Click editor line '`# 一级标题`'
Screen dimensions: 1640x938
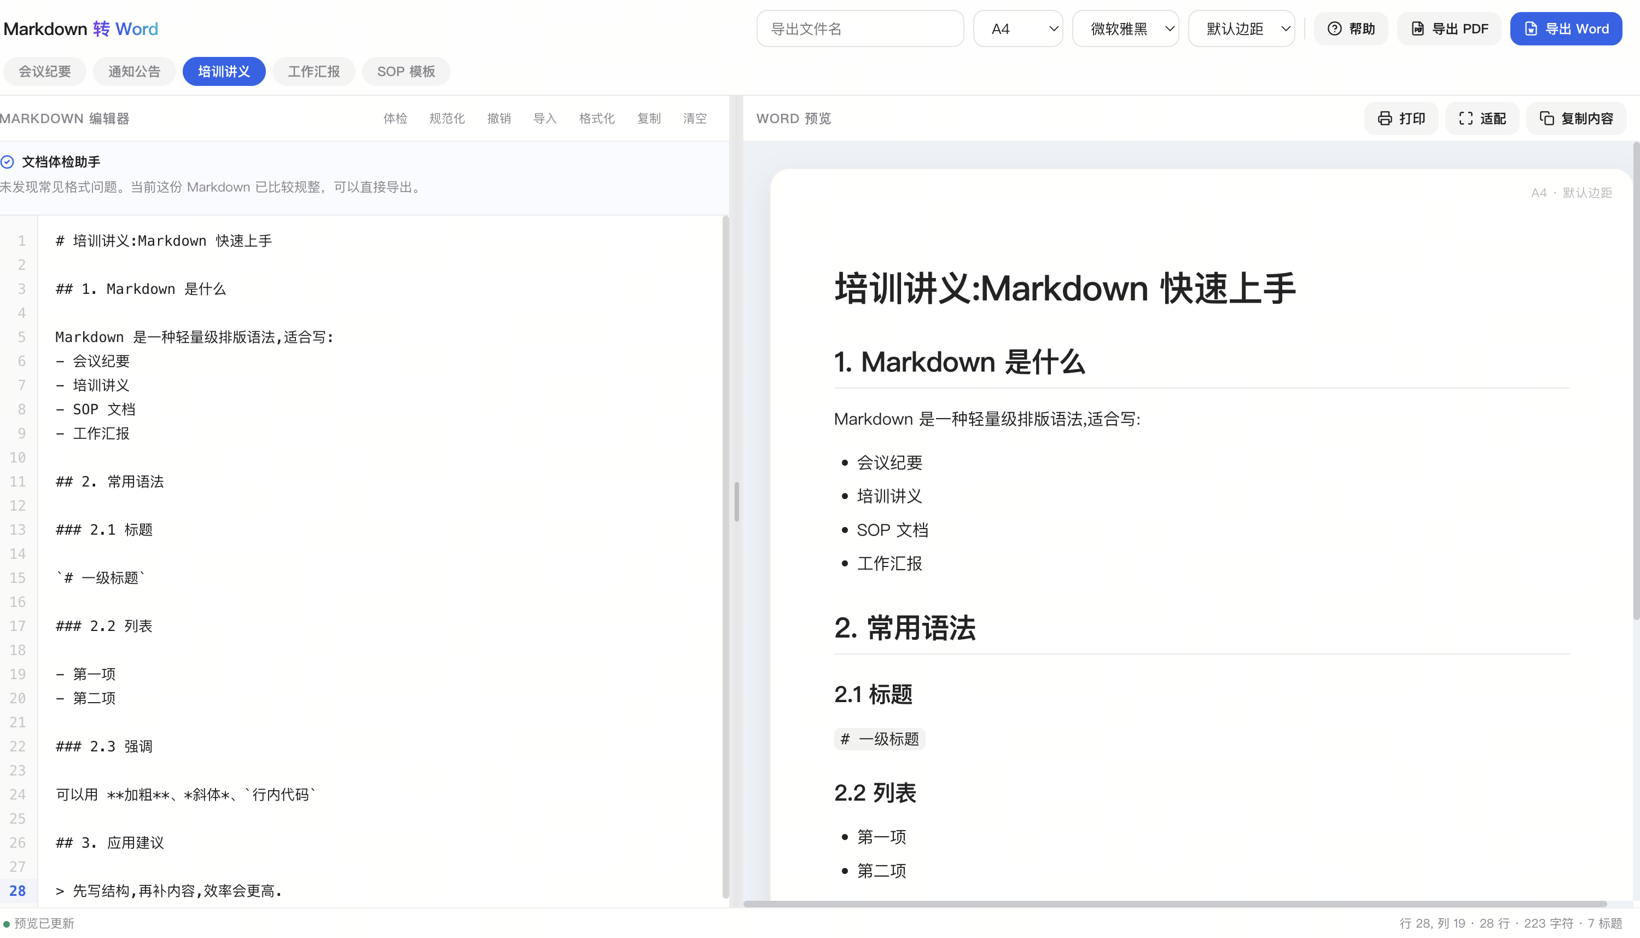tap(101, 578)
